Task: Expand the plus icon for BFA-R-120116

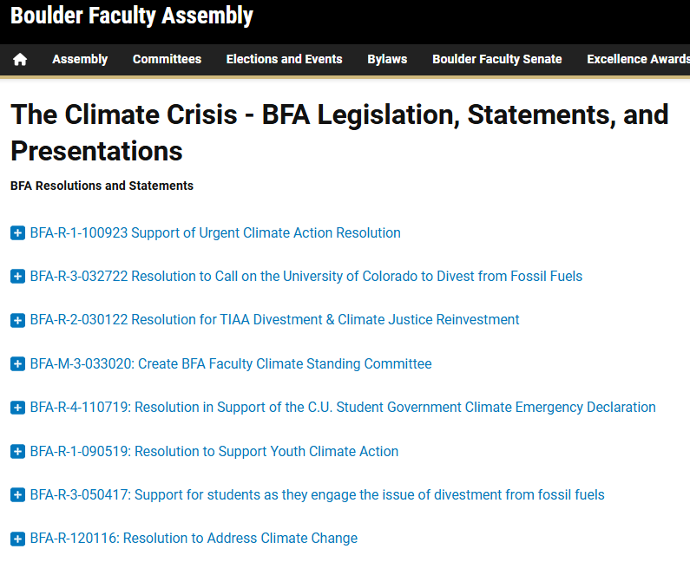Action: 17,539
